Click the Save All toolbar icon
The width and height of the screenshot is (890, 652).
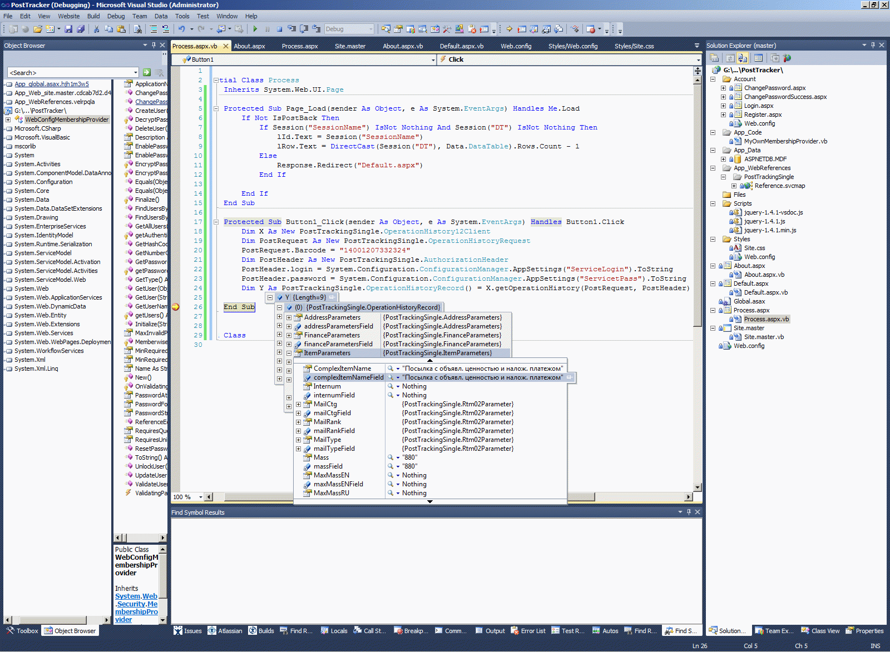pos(81,29)
